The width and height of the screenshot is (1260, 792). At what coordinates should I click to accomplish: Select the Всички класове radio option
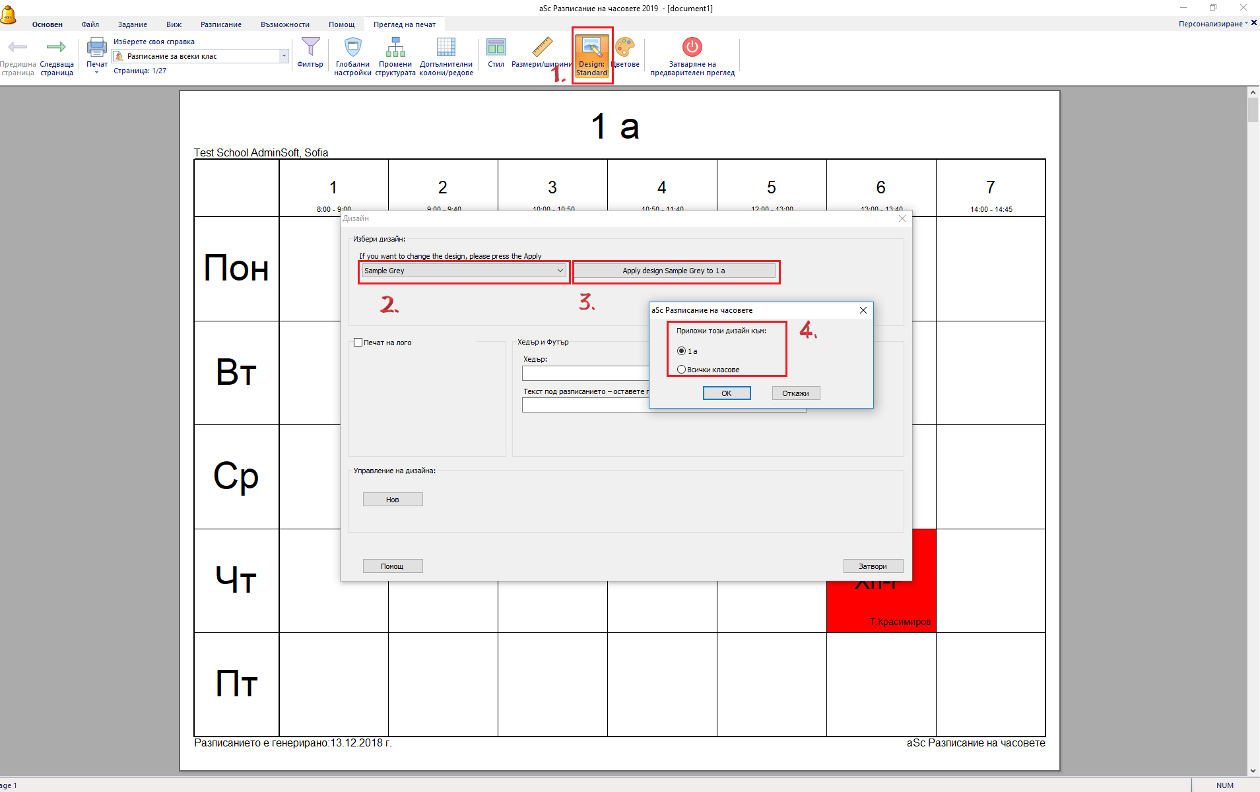click(682, 370)
